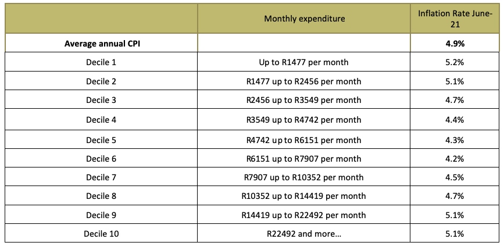Click R10352 up to R14419 per month cell

[304, 196]
